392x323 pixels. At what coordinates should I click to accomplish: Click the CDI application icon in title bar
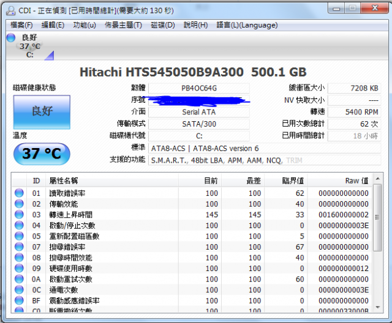pos(11,10)
